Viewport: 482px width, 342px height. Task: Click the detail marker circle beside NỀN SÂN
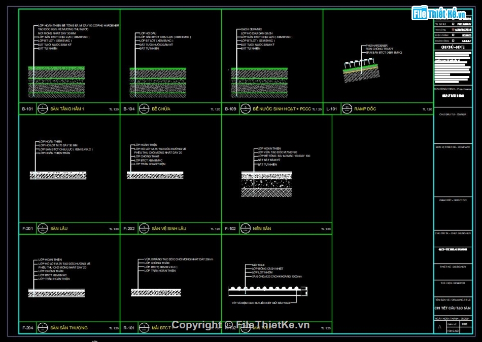point(245,228)
